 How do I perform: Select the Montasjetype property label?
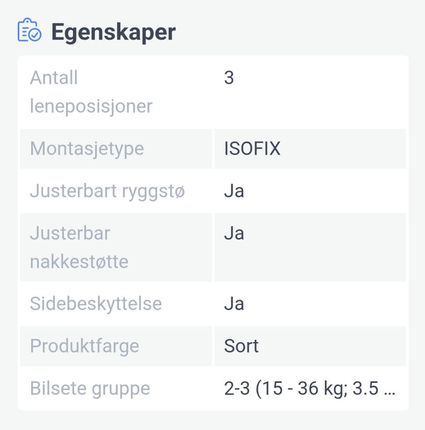tap(87, 149)
